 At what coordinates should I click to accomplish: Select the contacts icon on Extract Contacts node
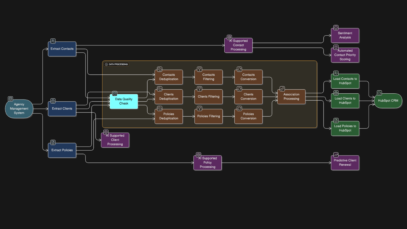[x=53, y=41]
